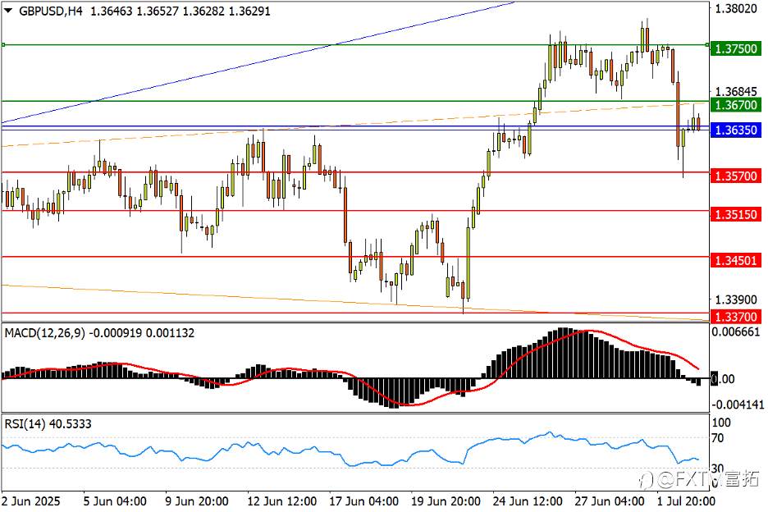This screenshot has width=768, height=512.
Task: Select the 1.35150 red price label
Action: (736, 214)
